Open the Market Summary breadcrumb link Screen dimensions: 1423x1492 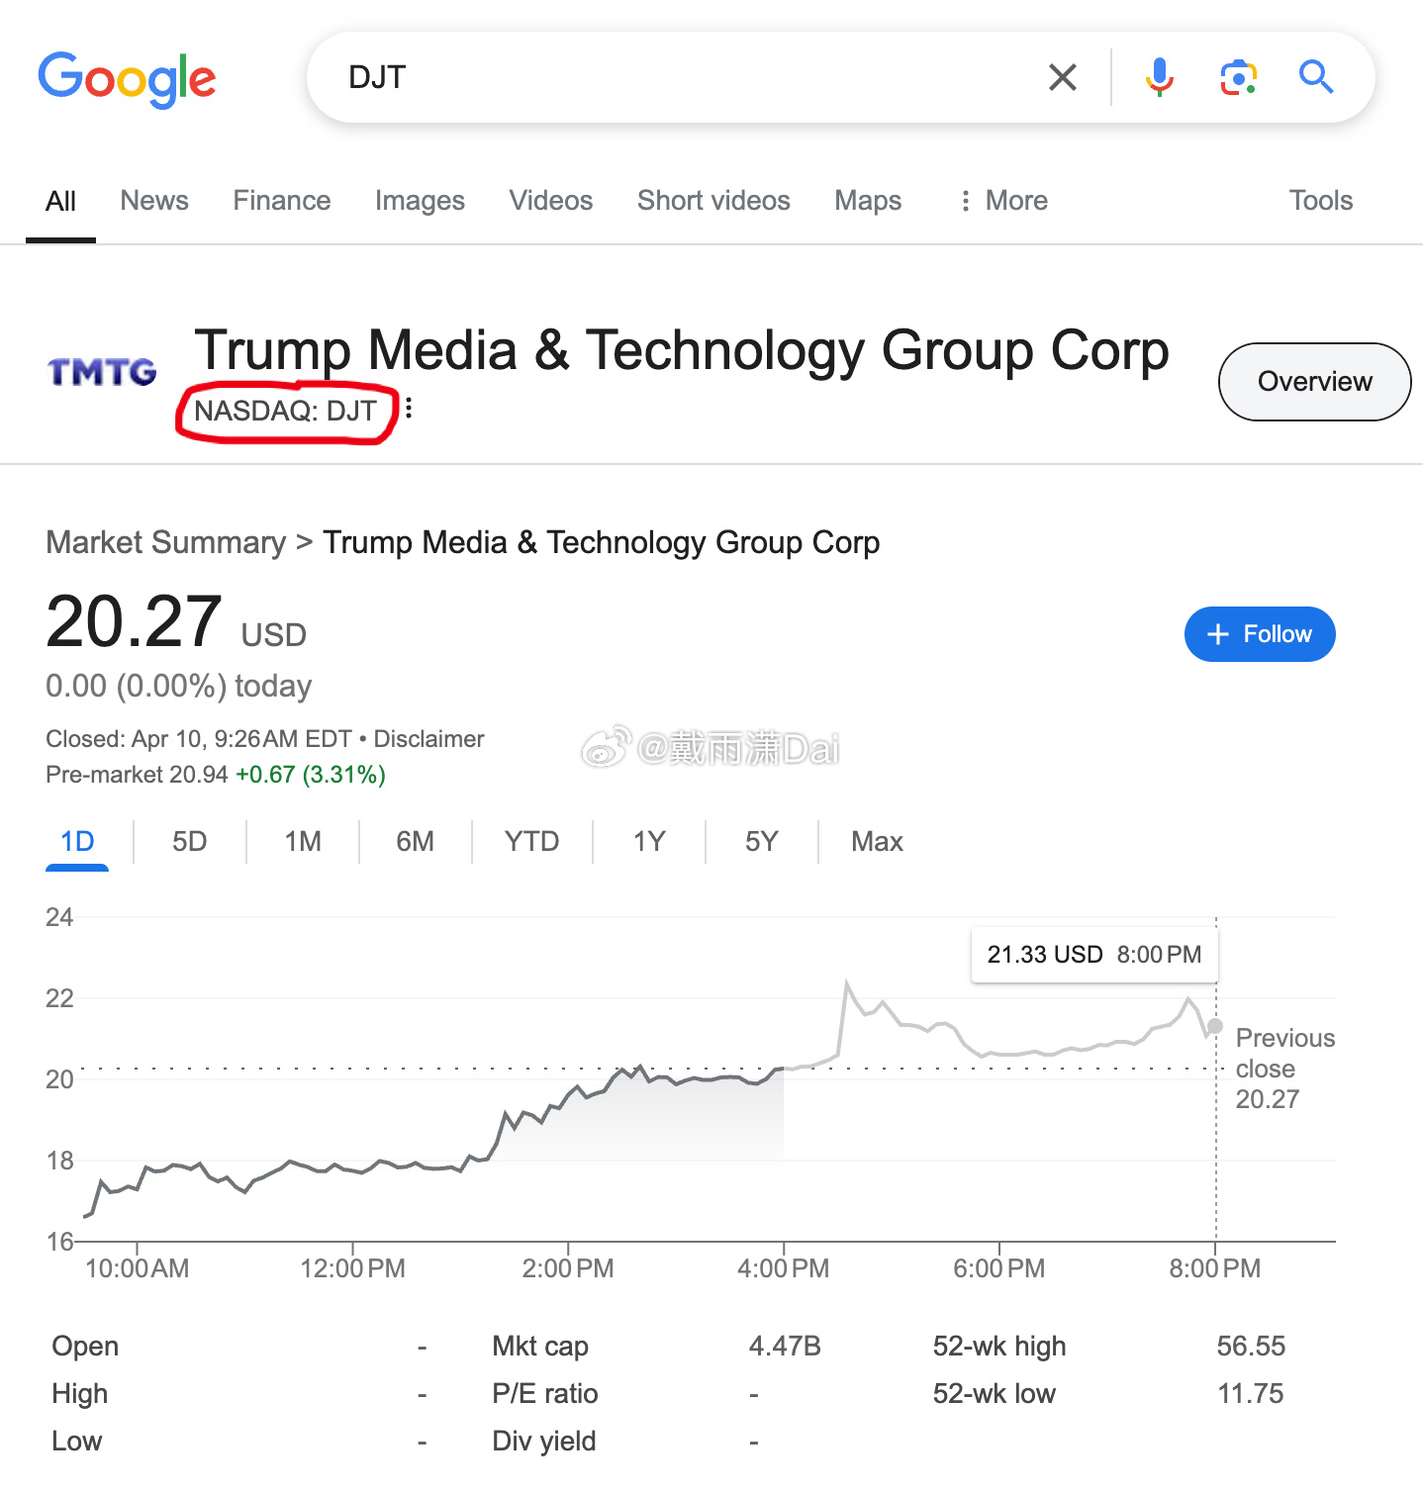coord(165,543)
